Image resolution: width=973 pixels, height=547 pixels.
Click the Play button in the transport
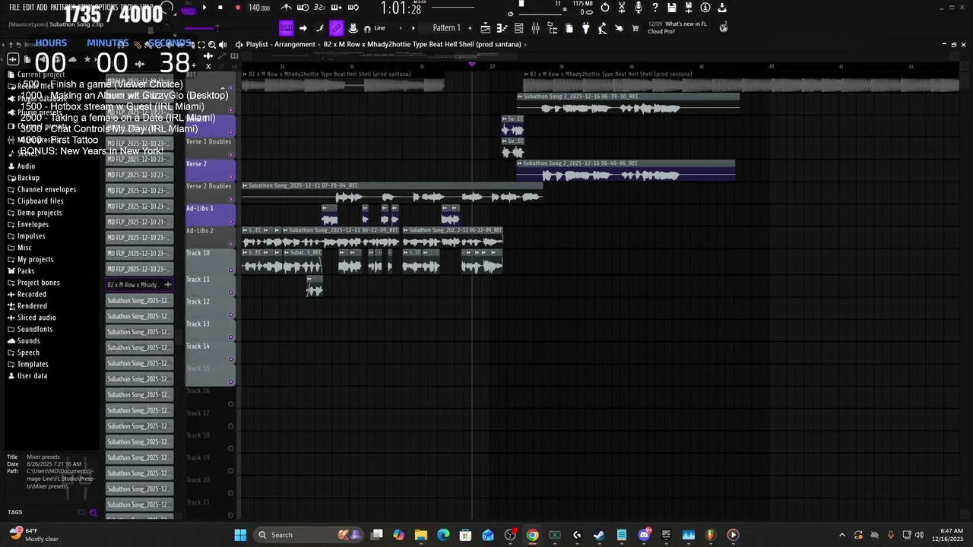[x=204, y=8]
